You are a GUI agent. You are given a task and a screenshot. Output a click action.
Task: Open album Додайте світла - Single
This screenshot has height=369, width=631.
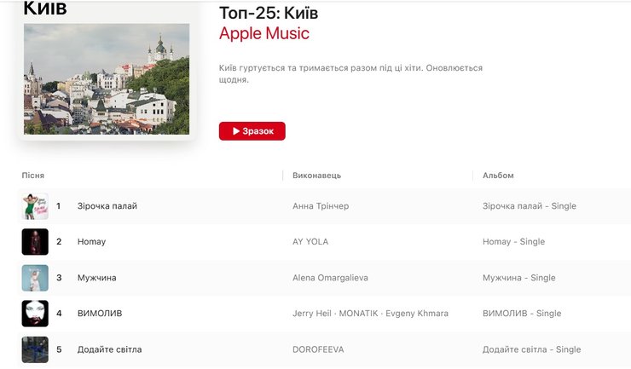click(x=531, y=349)
